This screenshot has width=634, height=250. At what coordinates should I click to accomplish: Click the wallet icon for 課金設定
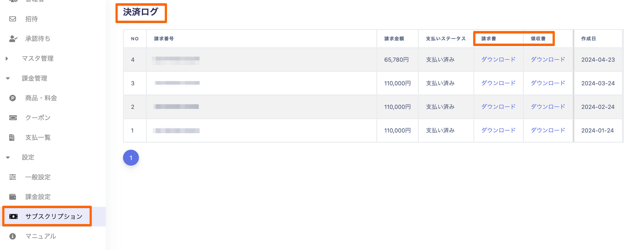click(x=13, y=197)
